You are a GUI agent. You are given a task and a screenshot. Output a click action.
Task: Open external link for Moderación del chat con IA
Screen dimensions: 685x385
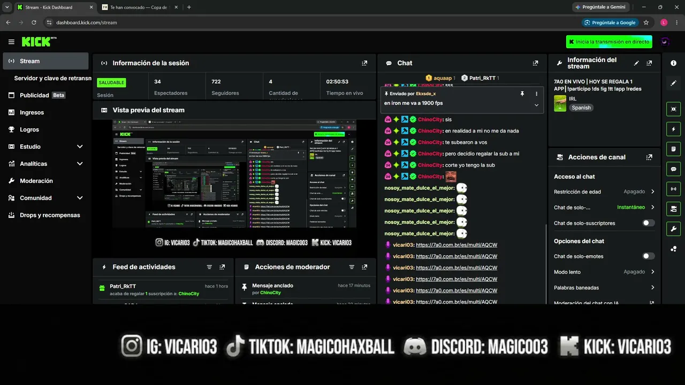pos(652,303)
